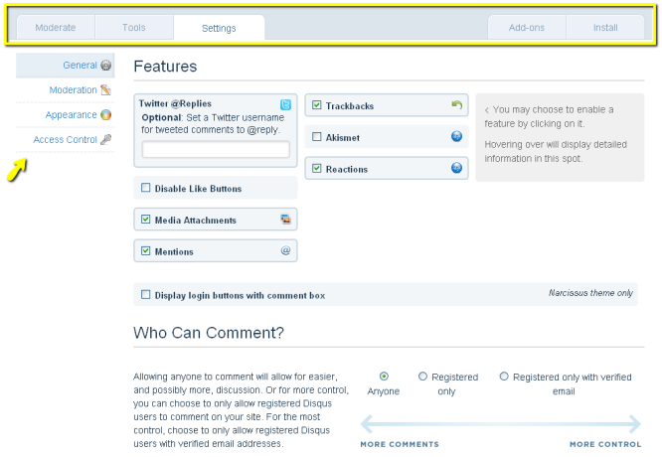The height and width of the screenshot is (457, 662).
Task: Click the green Trackbacks arrow icon
Action: (457, 105)
